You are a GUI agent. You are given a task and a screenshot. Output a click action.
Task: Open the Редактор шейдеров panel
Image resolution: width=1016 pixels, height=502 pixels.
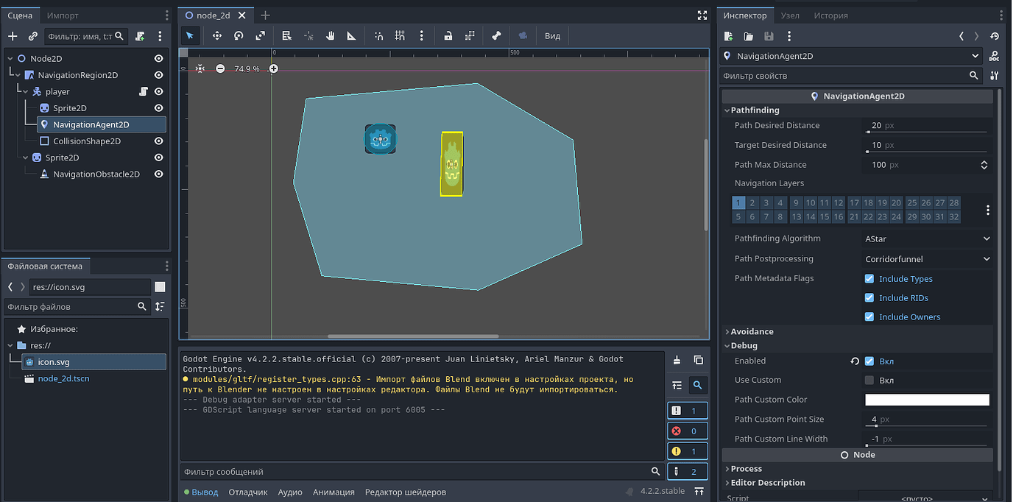pyautogui.click(x=406, y=492)
